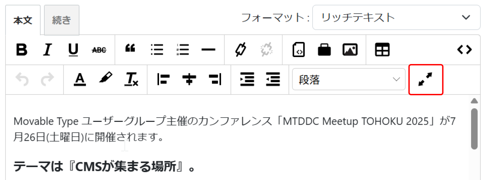This screenshot has height=180, width=486.
Task: Toggle bold formatting
Action: point(22,50)
